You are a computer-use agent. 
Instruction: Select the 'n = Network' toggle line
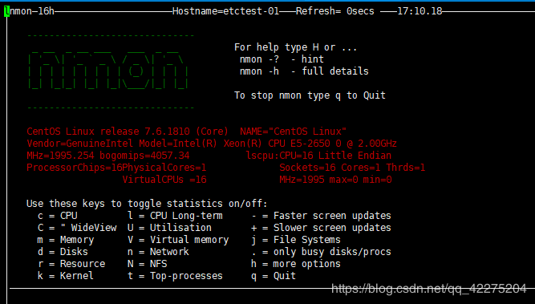coord(158,252)
